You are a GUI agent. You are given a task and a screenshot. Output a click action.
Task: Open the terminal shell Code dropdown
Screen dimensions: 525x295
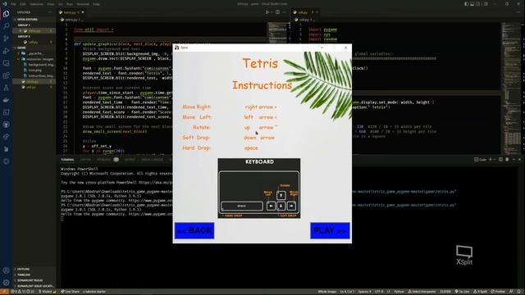480,160
